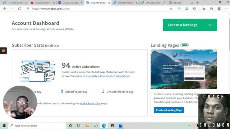Click the 'Subscriber Stats' heading
This screenshot has width=230, height=129.
[x=28, y=46]
